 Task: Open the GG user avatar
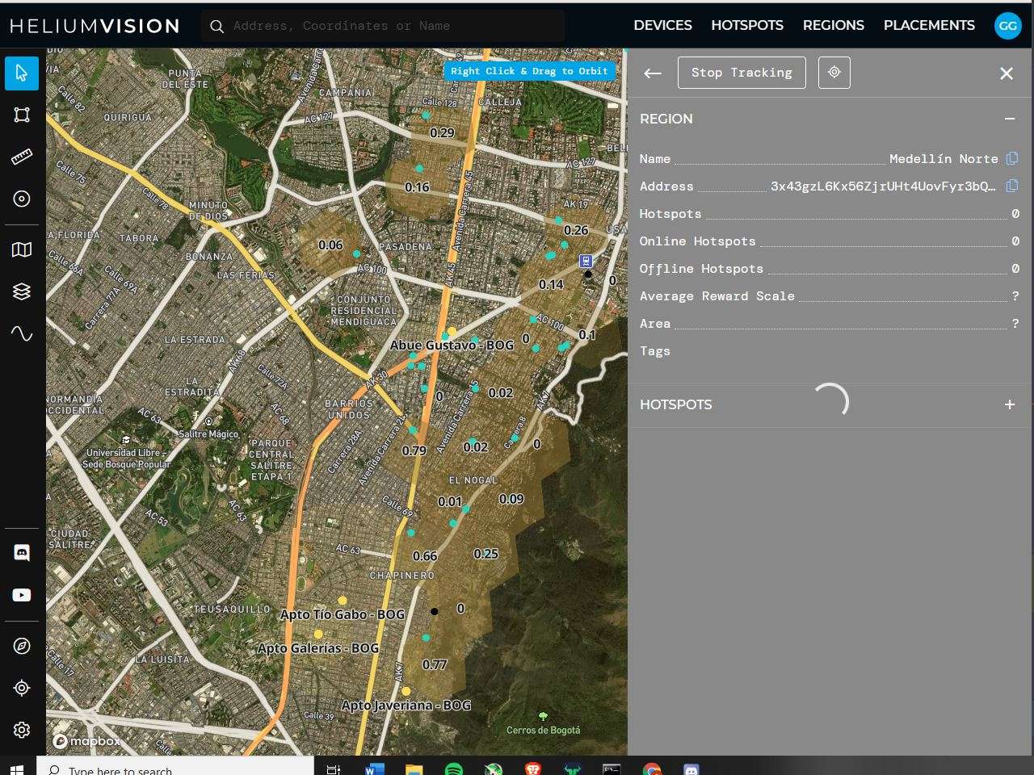1007,26
